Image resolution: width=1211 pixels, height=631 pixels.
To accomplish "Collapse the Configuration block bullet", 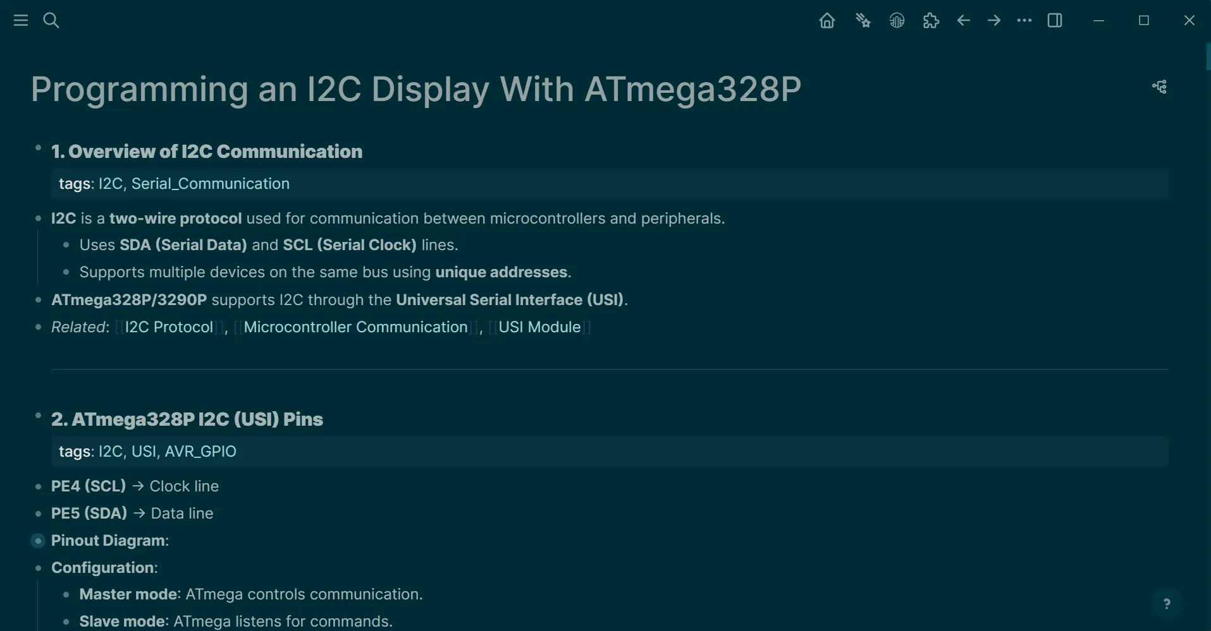I will point(38,568).
